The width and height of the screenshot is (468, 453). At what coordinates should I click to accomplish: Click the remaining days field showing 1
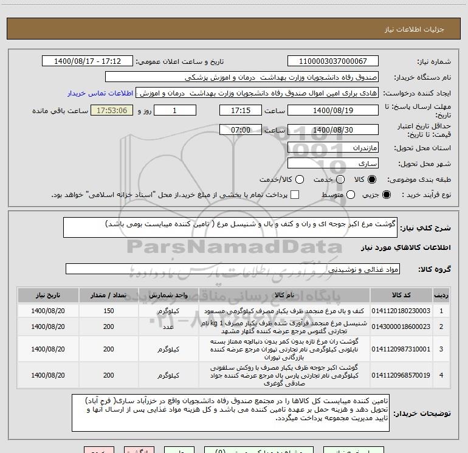coord(175,110)
